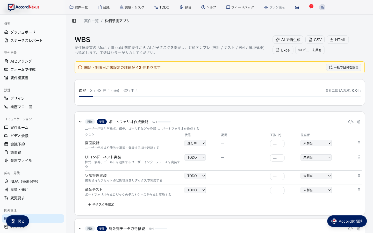This screenshot has height=233, width=373.
Task: Click the 戻る floating button
Action: pos(18,221)
